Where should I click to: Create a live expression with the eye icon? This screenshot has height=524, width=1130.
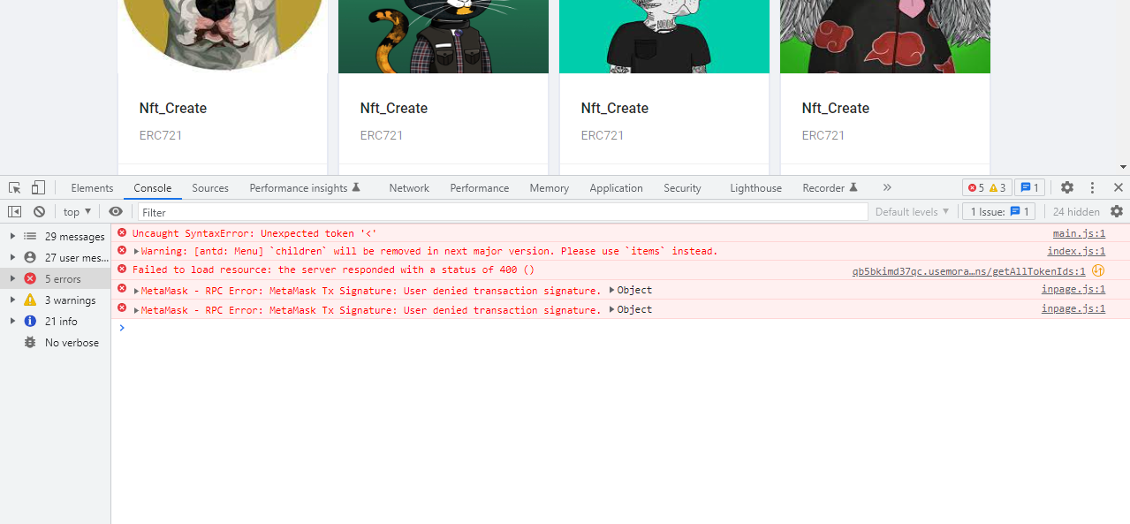tap(116, 212)
